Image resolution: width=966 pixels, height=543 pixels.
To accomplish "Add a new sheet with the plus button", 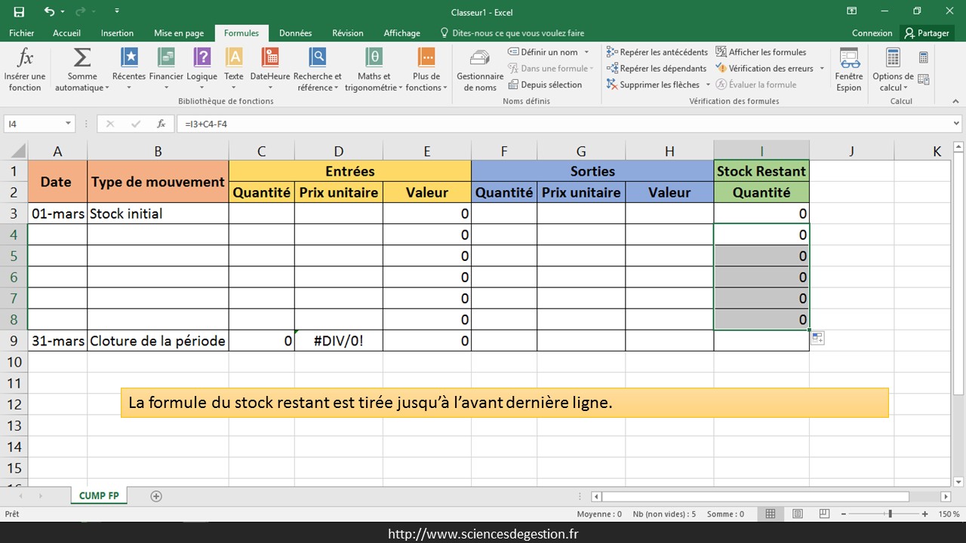I will [x=156, y=496].
